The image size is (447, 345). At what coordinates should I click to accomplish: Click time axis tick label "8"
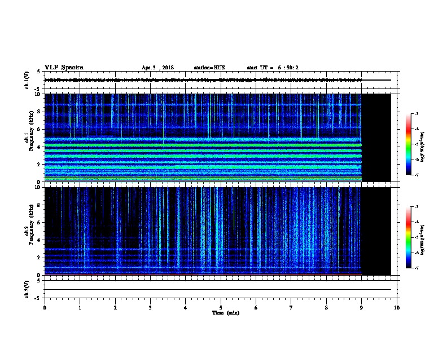click(326, 308)
